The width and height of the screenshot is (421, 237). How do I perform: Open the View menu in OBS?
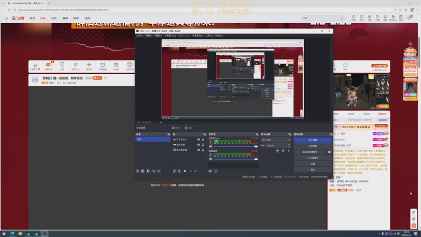point(158,35)
